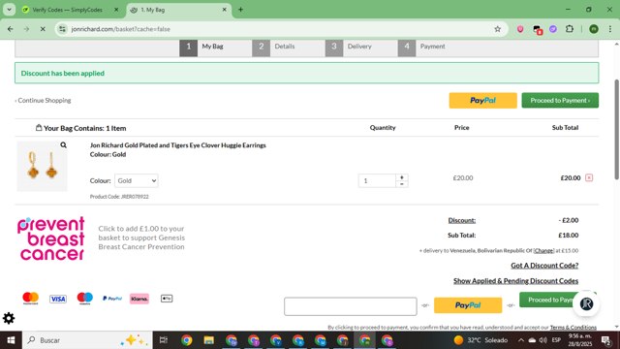Bookmark this page with star icon
The width and height of the screenshot is (620, 349).
point(497,29)
